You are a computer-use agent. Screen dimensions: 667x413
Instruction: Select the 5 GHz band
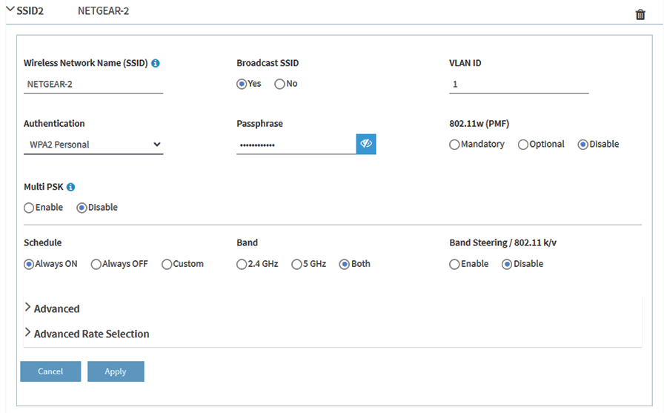coord(296,264)
